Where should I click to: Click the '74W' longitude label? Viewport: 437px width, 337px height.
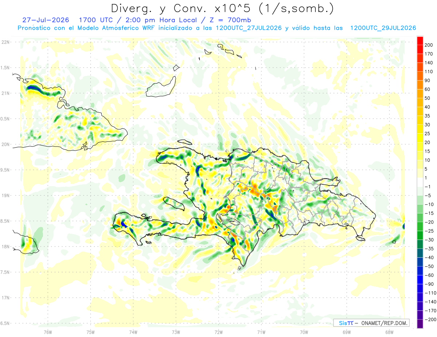tap(133, 332)
